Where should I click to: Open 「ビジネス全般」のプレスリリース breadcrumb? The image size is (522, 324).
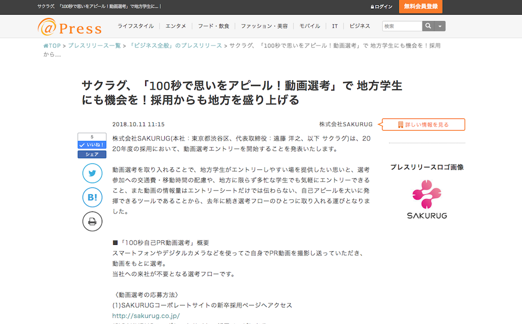pyautogui.click(x=175, y=46)
